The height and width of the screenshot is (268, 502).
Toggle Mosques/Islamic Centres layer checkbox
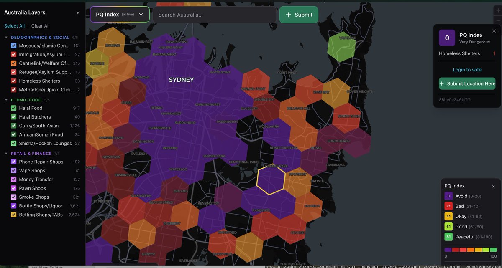click(x=14, y=46)
